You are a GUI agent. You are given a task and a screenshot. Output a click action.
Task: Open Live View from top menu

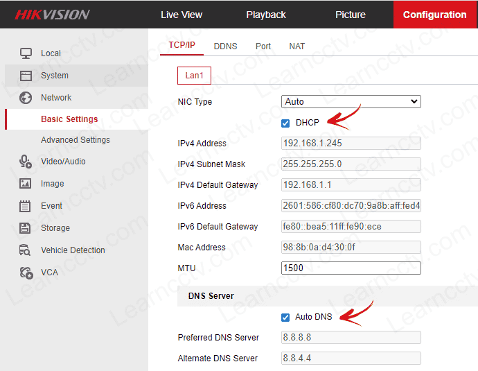[182, 15]
